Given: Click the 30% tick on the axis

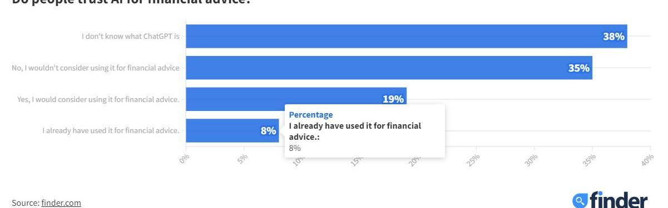Looking at the screenshot, I should pyautogui.click(x=532, y=159).
